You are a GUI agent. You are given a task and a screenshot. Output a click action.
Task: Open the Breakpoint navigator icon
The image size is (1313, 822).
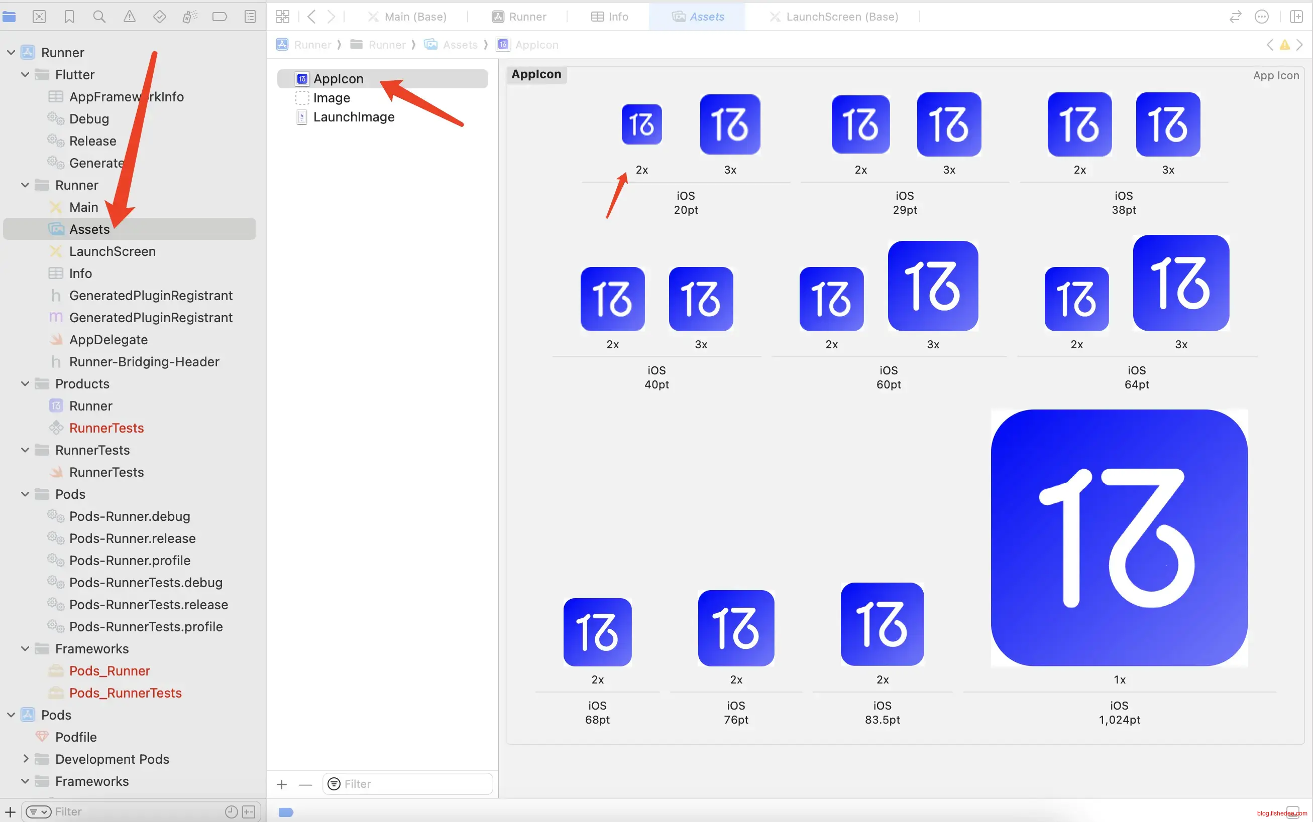[220, 17]
